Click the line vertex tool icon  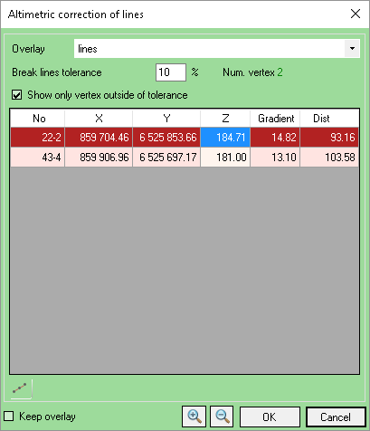point(20,389)
